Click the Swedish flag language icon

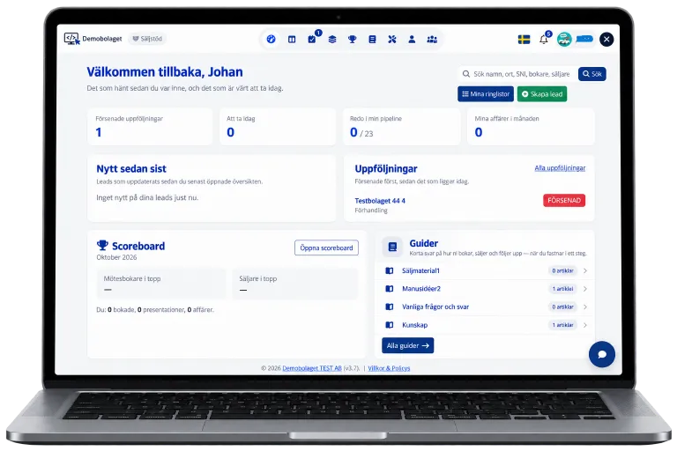click(524, 40)
